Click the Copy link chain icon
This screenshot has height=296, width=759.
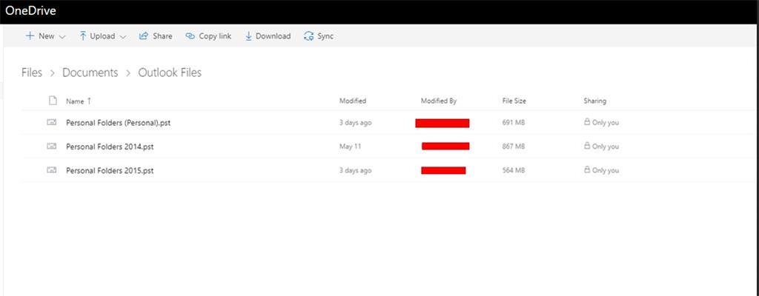190,36
